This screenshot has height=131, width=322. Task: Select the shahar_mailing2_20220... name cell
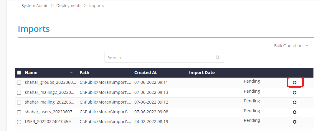tap(49, 92)
